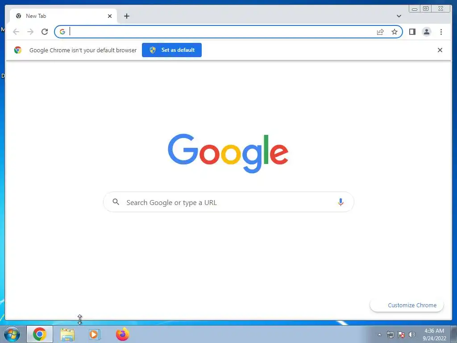Click the Back navigation arrow
The image size is (457, 343).
click(x=16, y=32)
